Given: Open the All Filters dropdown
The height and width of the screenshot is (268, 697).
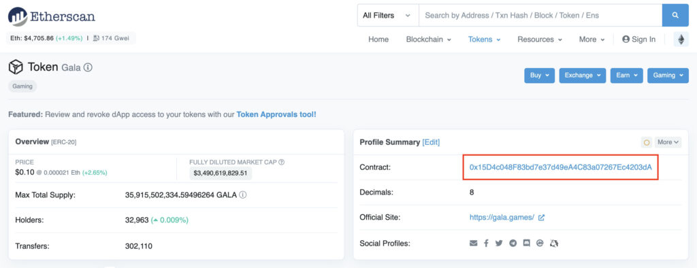Looking at the screenshot, I should (x=387, y=16).
